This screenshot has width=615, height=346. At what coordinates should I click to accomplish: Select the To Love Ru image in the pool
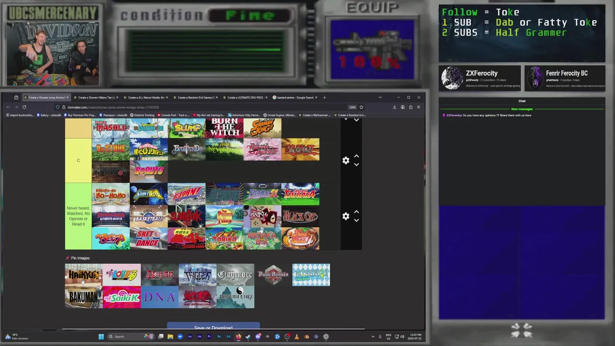click(122, 274)
